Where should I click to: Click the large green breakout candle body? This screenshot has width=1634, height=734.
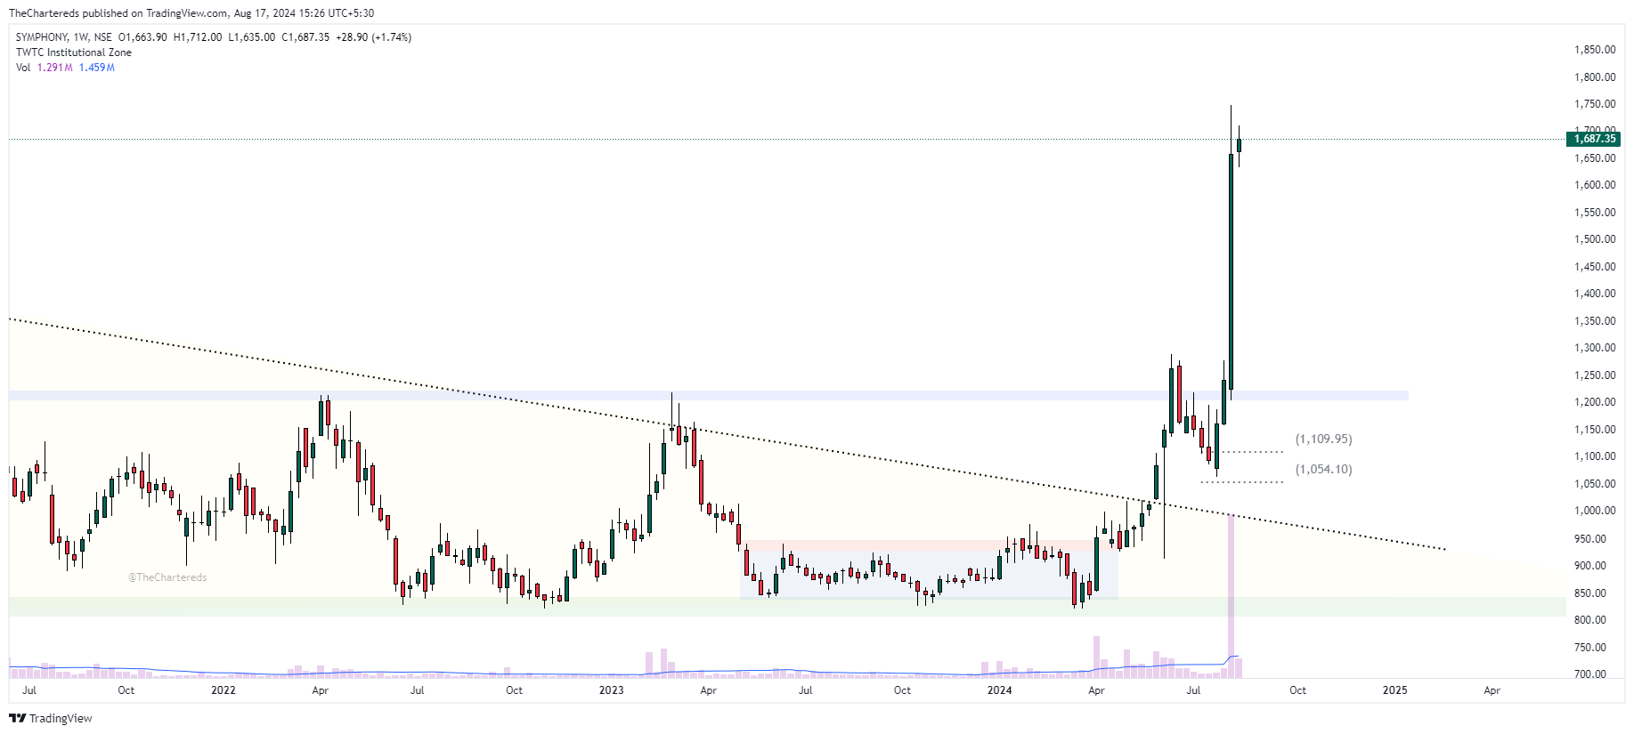[1232, 271]
